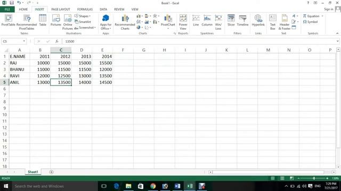The width and height of the screenshot is (341, 191).
Task: Click the zoom slider handle
Action: (314, 178)
